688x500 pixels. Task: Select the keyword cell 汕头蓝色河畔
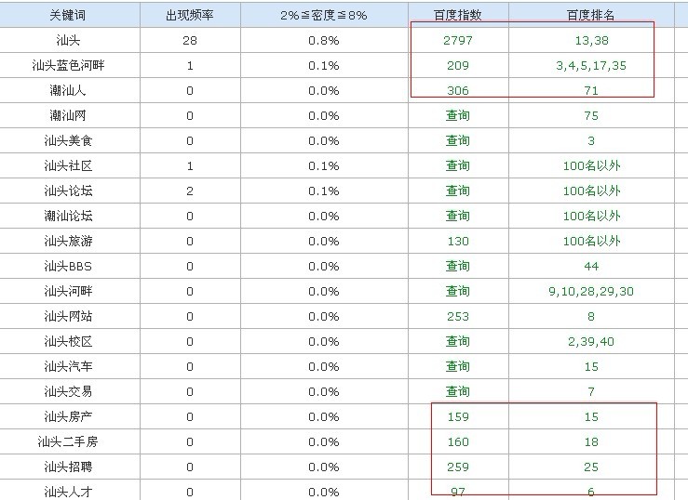(69, 66)
